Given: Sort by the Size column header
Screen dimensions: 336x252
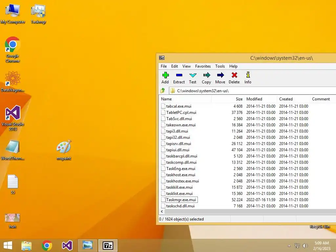Looking at the screenshot, I should [228, 99].
